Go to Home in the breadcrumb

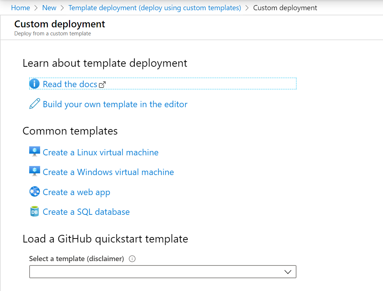(x=20, y=8)
